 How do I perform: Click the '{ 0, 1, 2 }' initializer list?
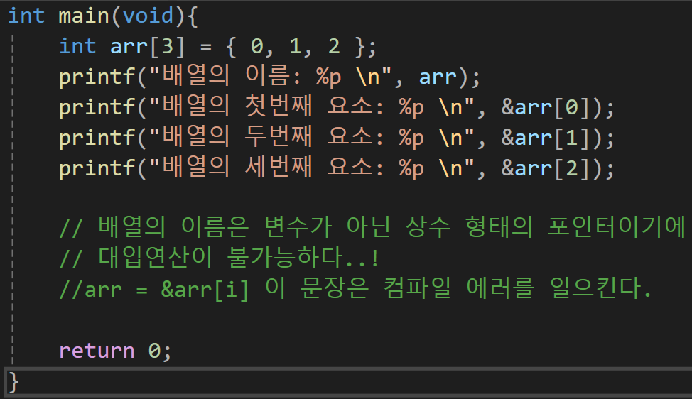[295, 46]
